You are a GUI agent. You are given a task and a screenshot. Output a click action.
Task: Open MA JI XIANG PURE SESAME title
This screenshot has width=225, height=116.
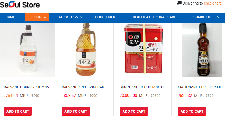click(x=201, y=87)
